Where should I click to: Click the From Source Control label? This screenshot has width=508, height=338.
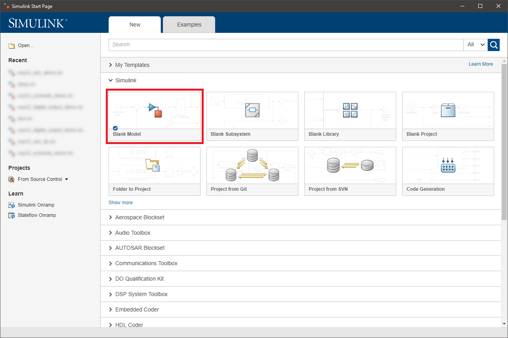click(40, 179)
